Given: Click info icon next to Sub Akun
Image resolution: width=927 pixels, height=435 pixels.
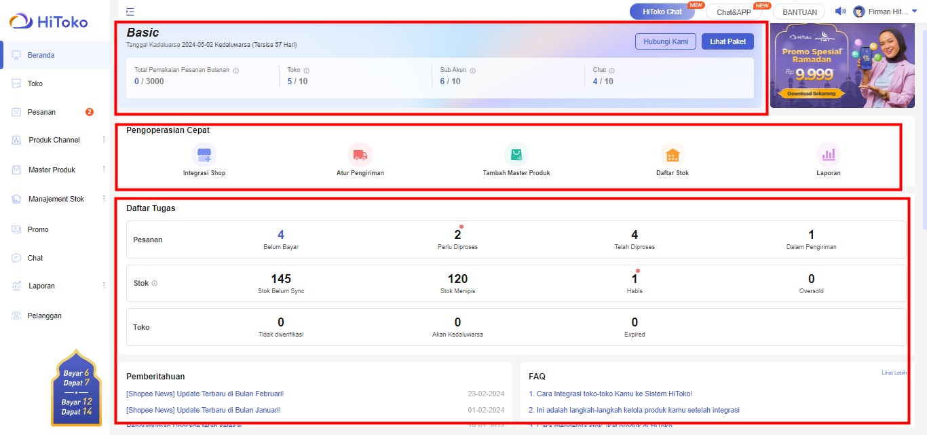Looking at the screenshot, I should click(x=473, y=71).
